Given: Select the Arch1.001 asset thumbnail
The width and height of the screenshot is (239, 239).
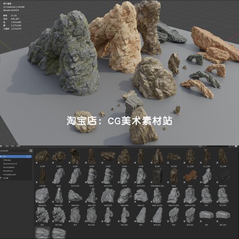Looking at the screenshot, I should 75,176.
